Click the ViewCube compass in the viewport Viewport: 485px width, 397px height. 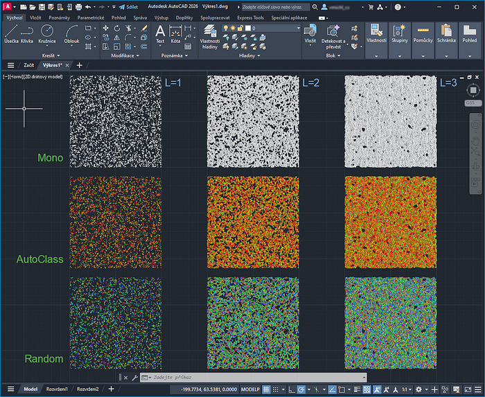pos(473,90)
